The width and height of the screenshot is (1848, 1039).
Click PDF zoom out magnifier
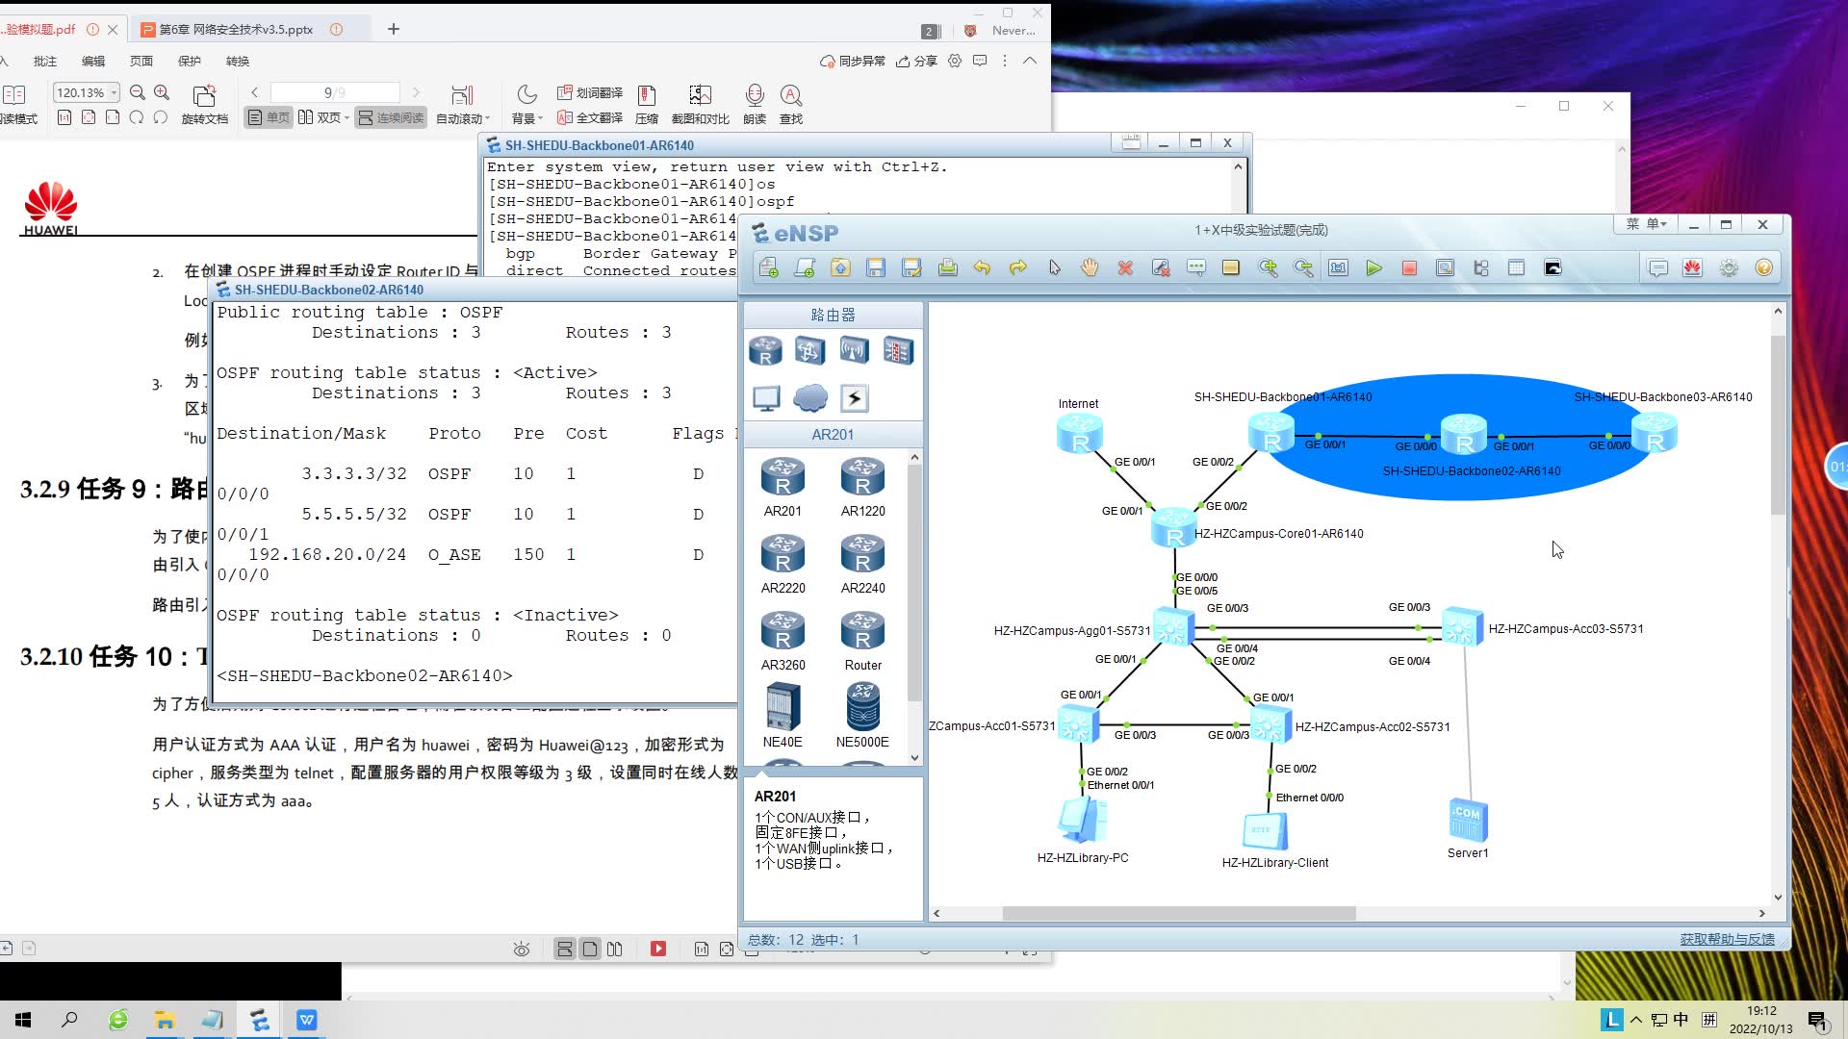coord(138,92)
